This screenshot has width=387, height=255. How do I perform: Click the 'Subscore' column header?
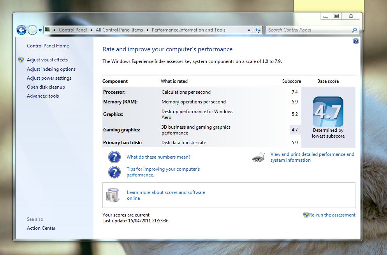tap(292, 81)
